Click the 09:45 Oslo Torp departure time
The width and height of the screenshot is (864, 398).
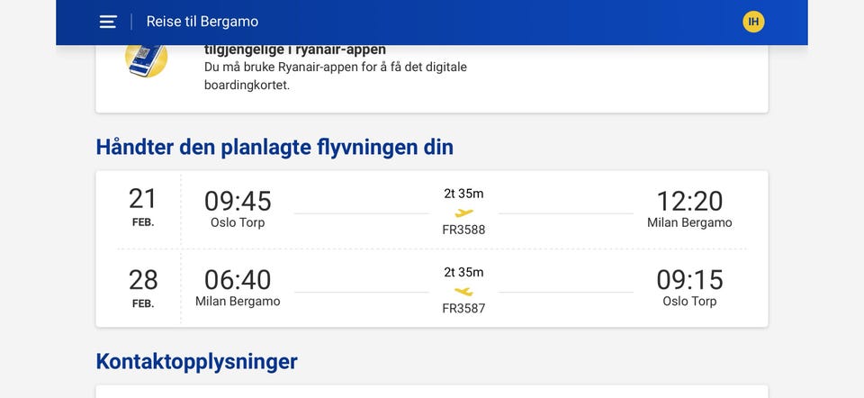(x=238, y=201)
